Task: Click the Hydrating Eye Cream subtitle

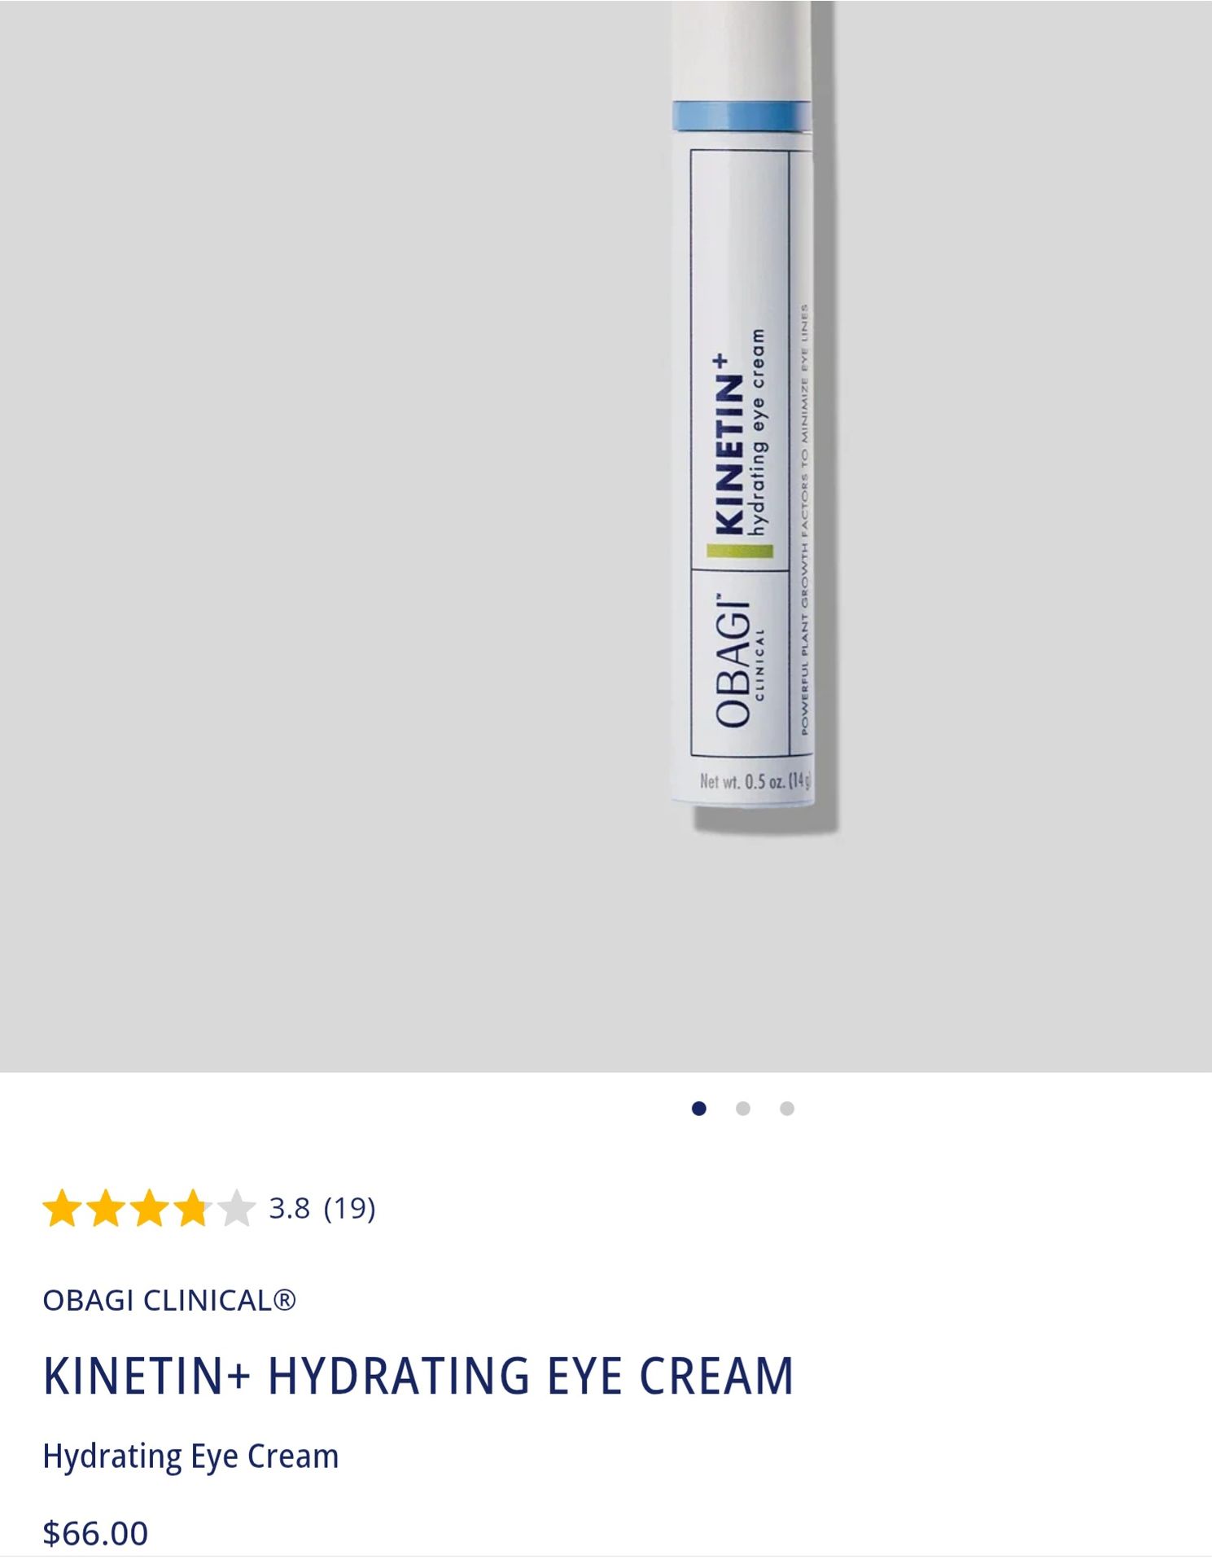Action: pos(190,1456)
